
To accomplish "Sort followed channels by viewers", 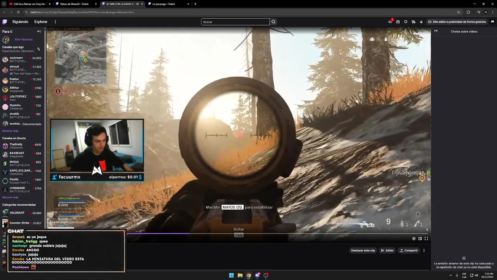I will click(38, 49).
